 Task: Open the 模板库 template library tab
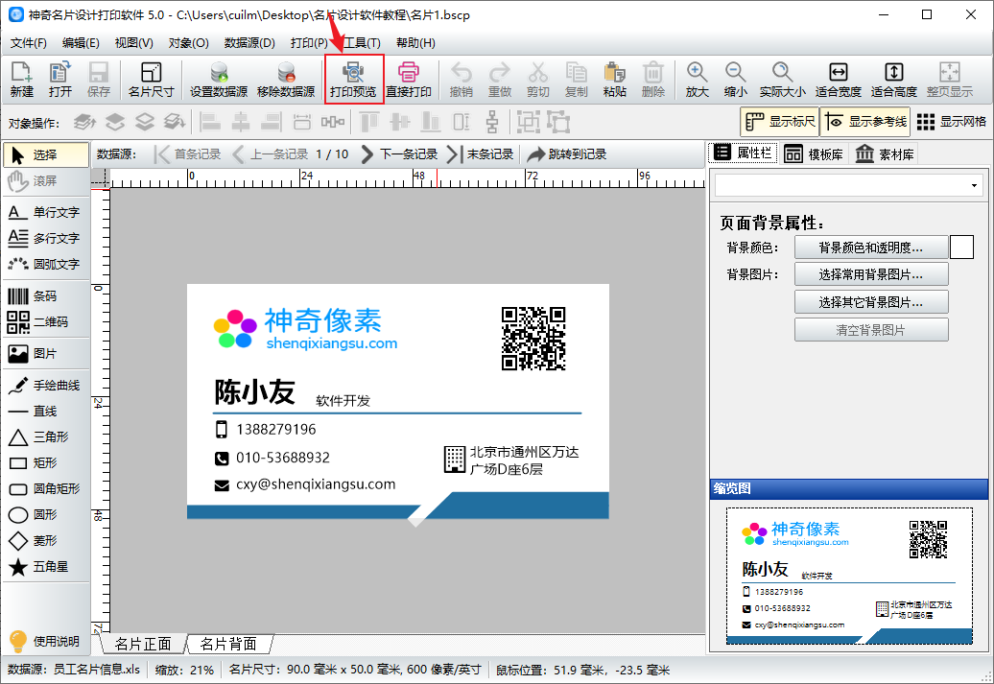(x=814, y=154)
